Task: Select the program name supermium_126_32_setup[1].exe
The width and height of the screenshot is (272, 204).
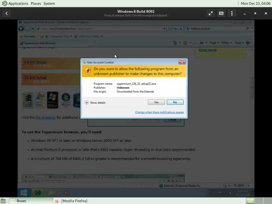Action: (x=136, y=84)
